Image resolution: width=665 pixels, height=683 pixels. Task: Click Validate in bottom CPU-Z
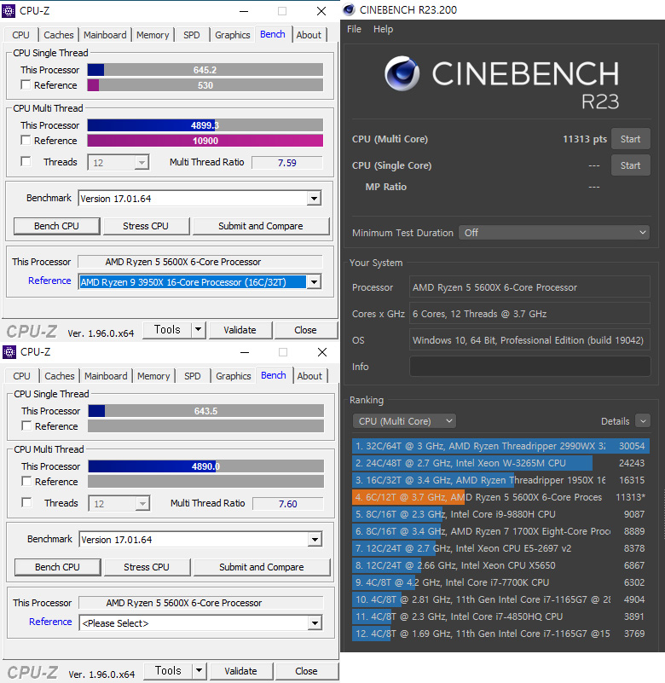point(240,671)
